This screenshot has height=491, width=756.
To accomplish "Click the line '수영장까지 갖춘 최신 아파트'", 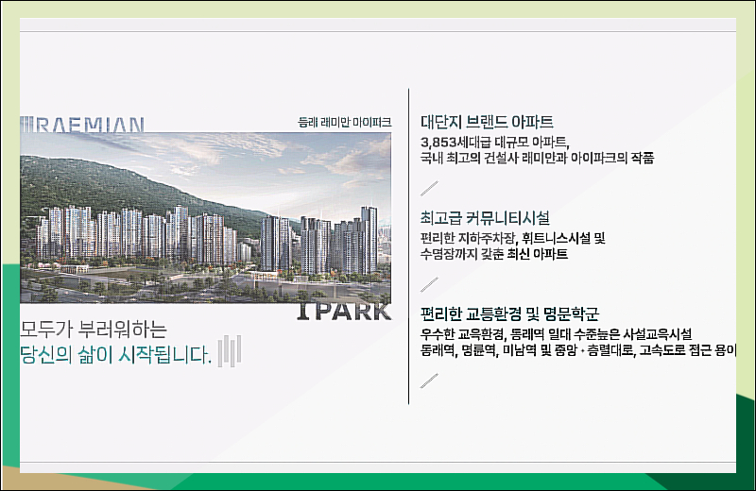I will coord(494,253).
